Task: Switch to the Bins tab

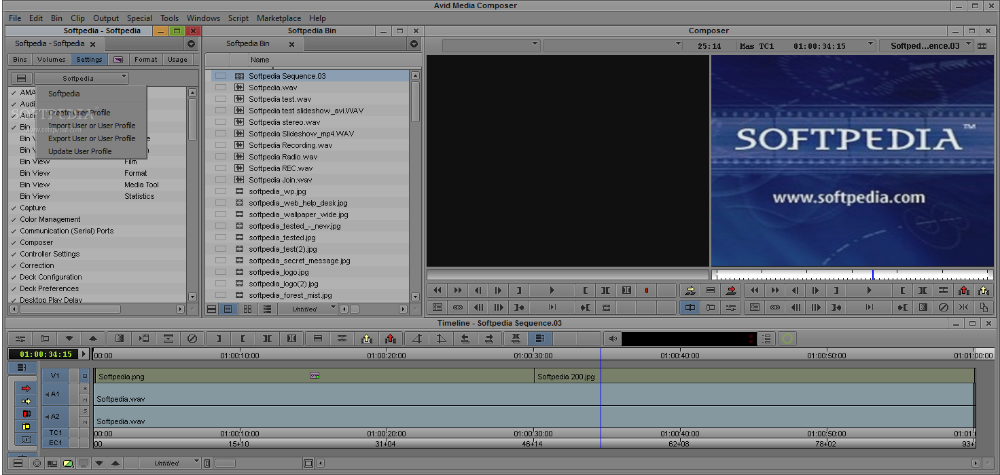Action: coord(20,60)
